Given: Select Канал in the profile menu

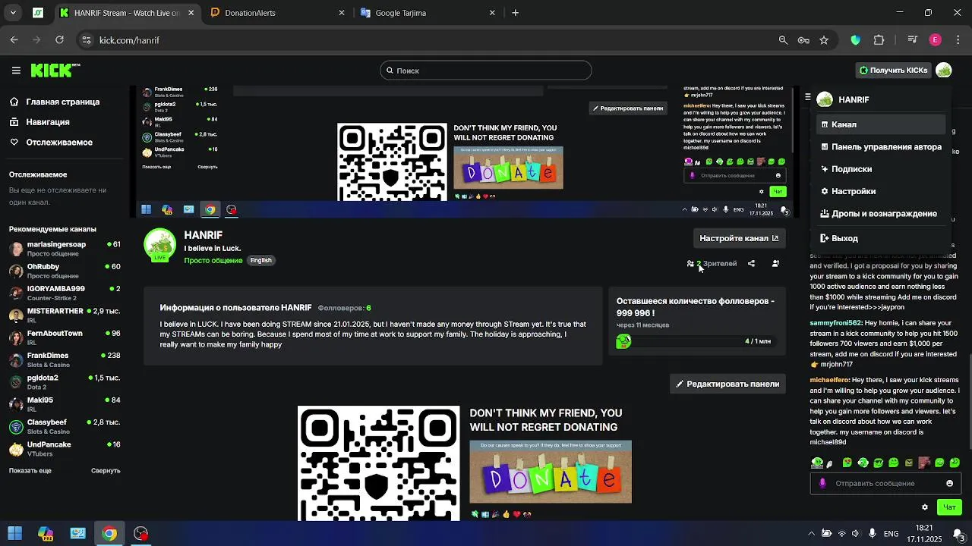Looking at the screenshot, I should [881, 124].
